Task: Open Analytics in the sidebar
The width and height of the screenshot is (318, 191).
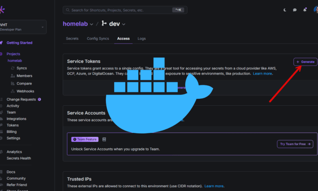Action: (14, 152)
